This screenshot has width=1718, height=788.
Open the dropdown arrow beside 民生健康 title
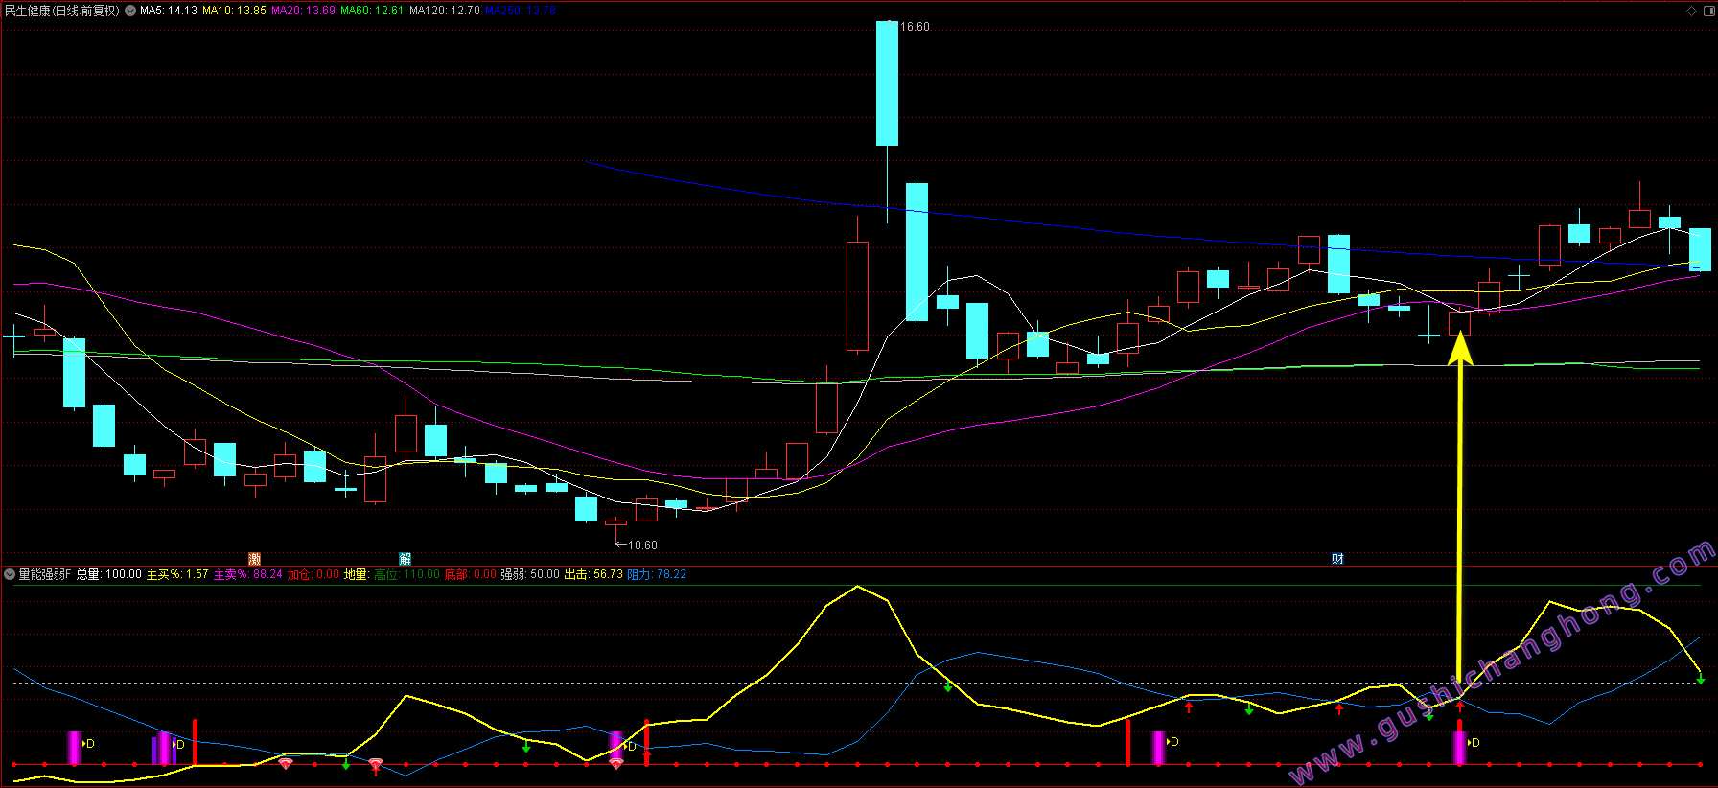(130, 11)
